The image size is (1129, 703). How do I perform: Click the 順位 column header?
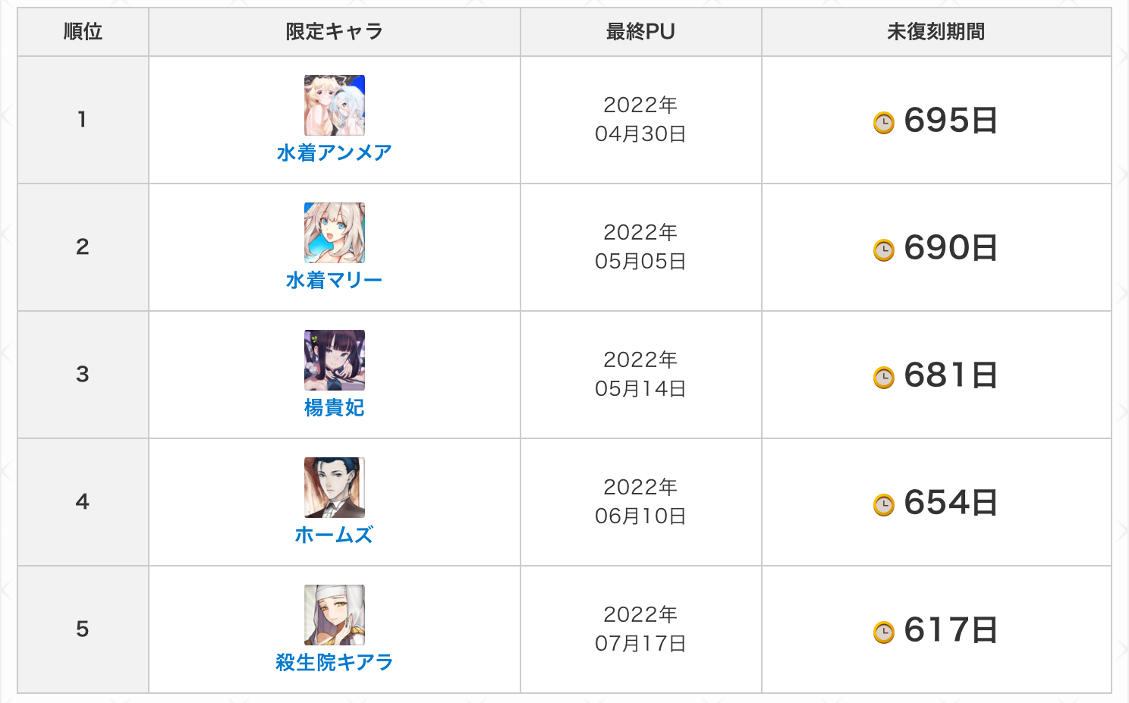click(83, 32)
